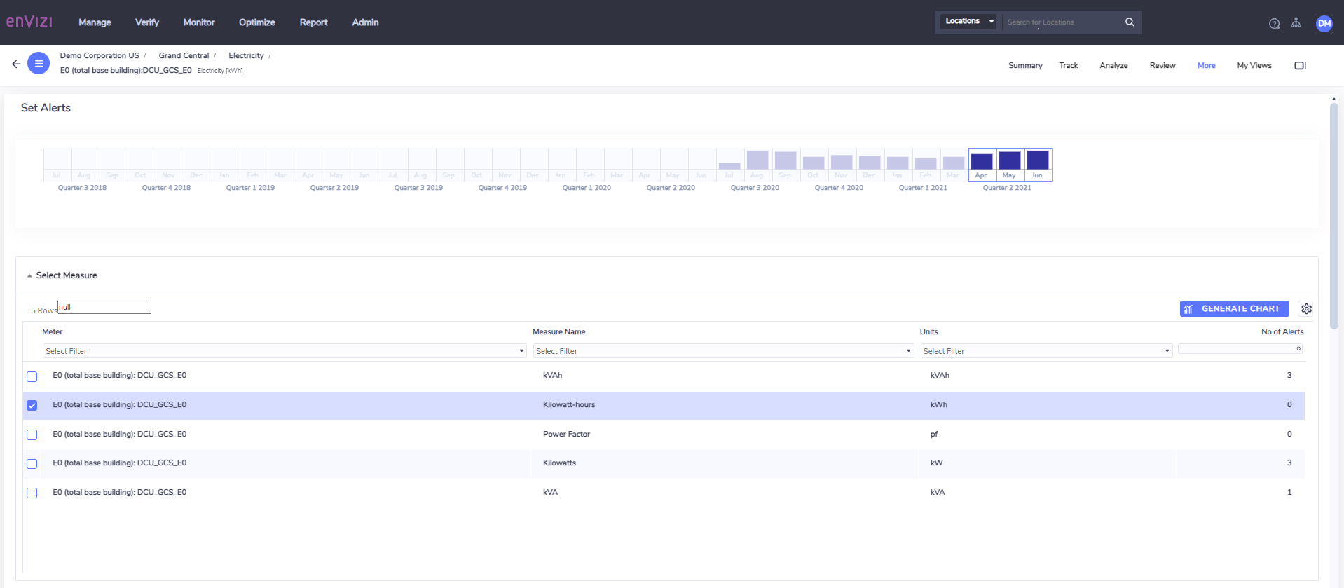This screenshot has width=1344, height=588.
Task: Click the No of Alerts filter field
Action: 1240,348
